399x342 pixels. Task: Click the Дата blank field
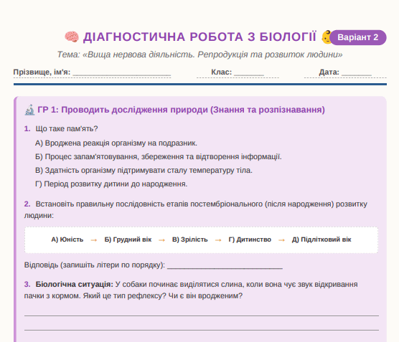pyautogui.click(x=357, y=72)
